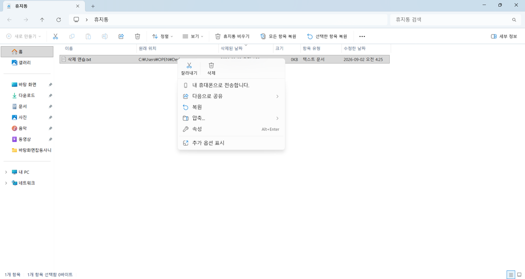Screen dimensions: 525x279
Task: Click the delete trash icon in toolbar
Action: point(137,36)
